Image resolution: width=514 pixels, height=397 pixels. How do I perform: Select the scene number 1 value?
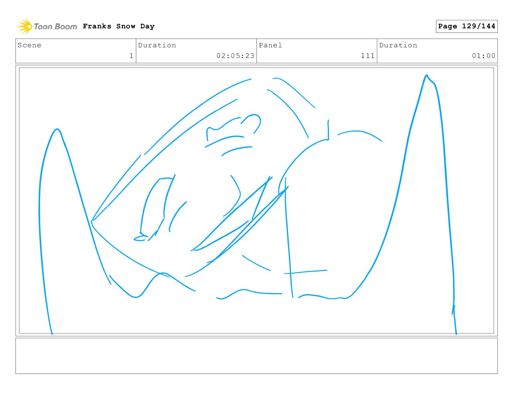click(131, 56)
